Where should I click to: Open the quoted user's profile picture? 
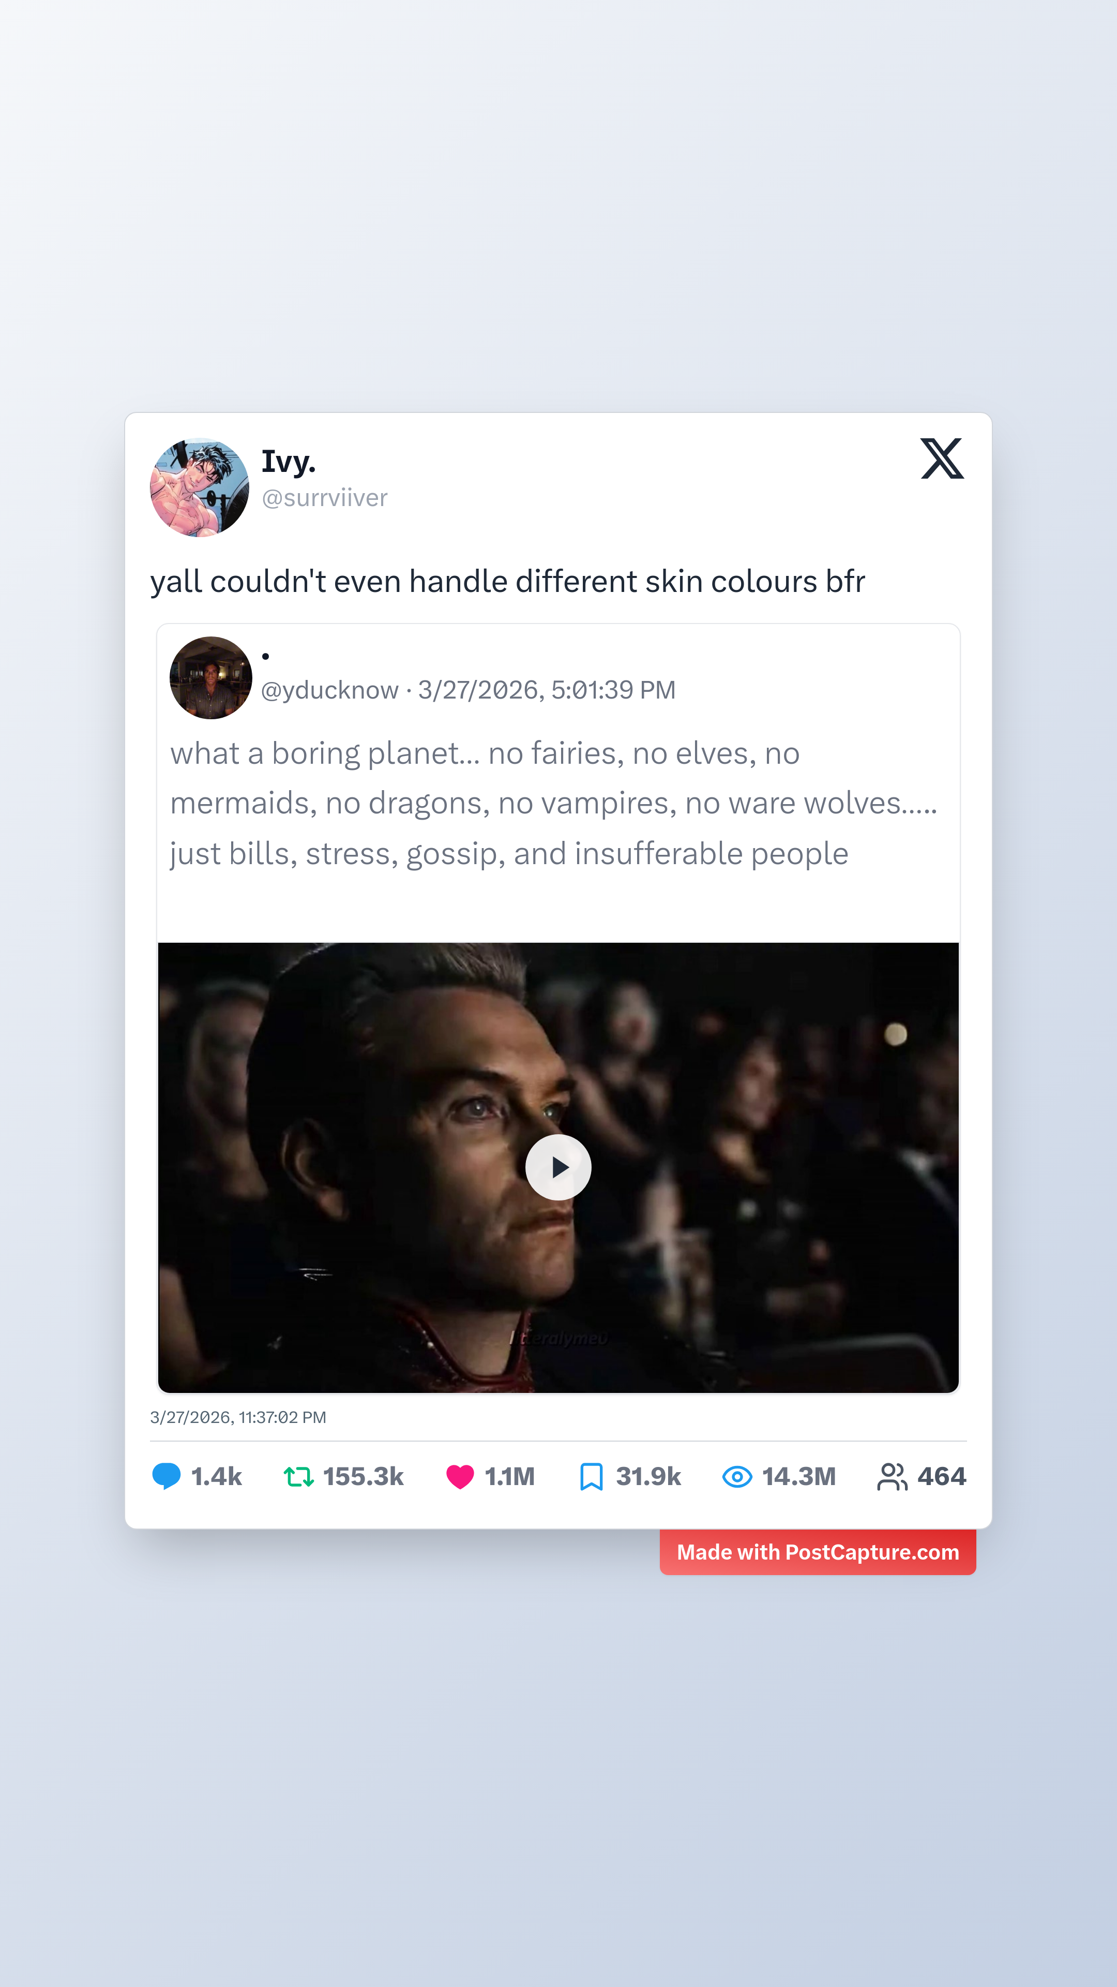(210, 678)
